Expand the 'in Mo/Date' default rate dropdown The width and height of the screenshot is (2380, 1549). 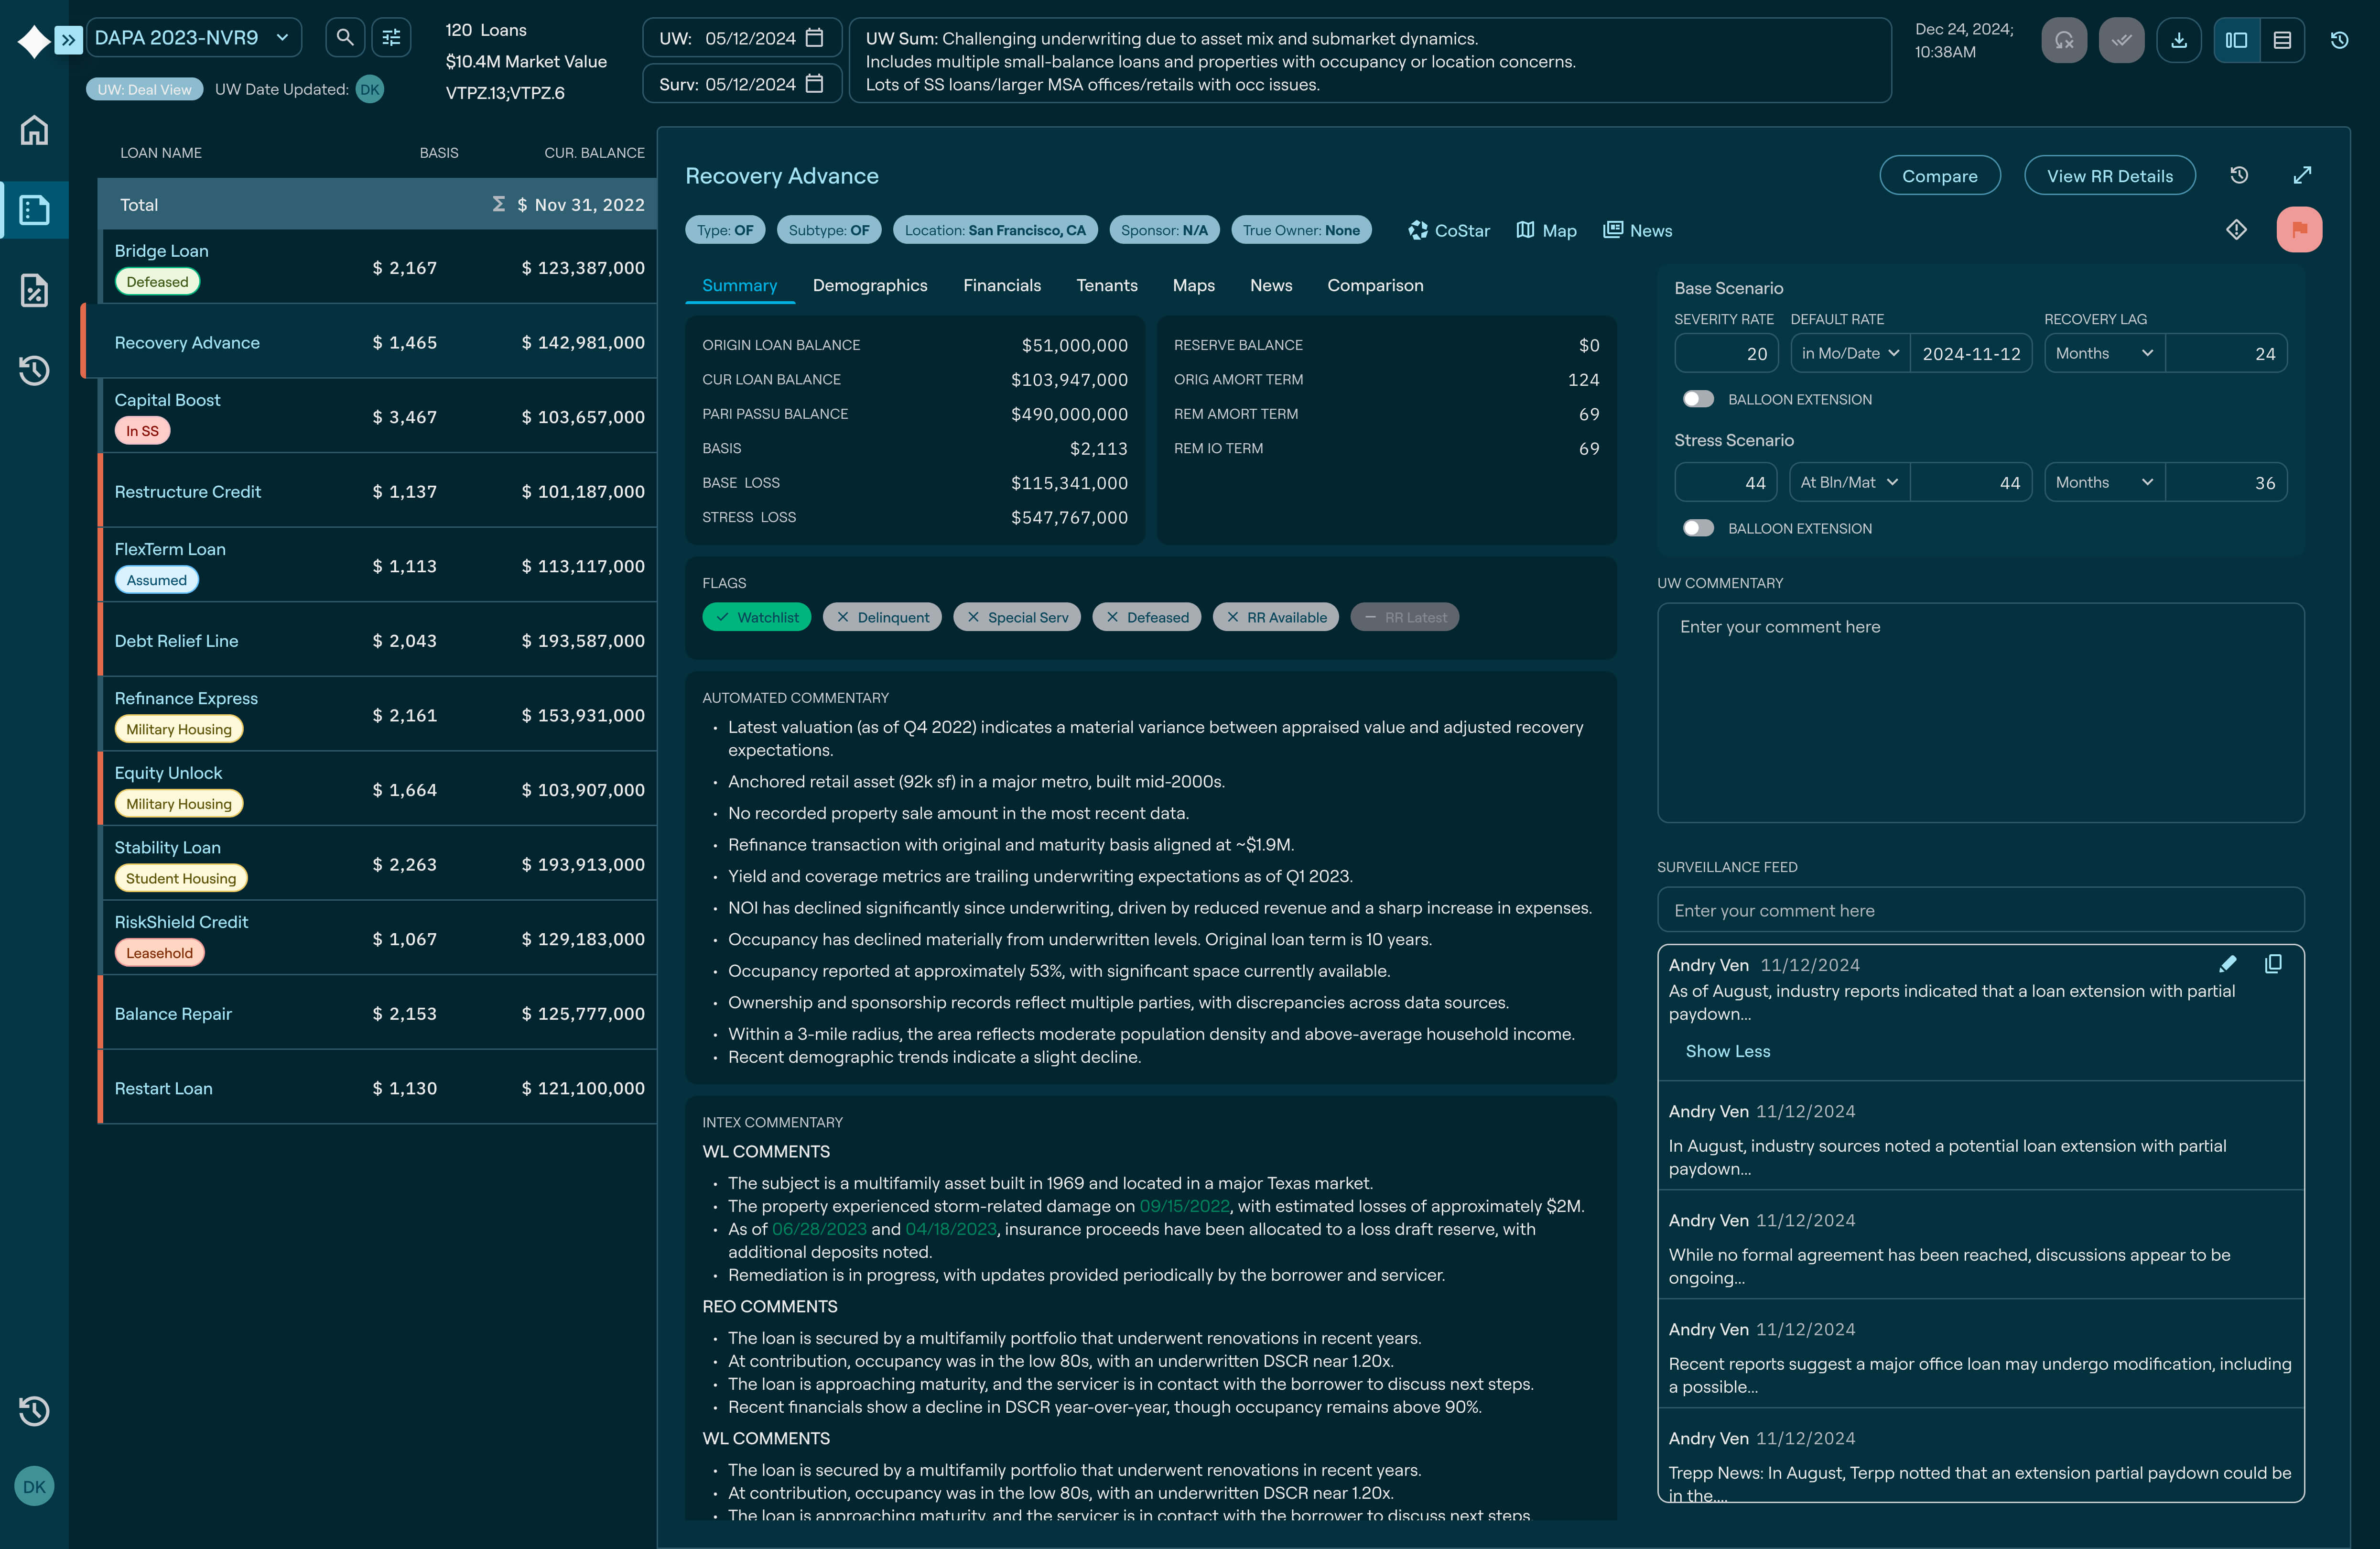(x=1849, y=353)
